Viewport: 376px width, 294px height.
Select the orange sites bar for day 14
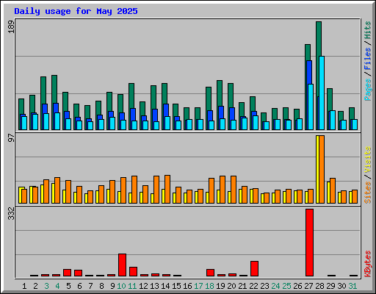(167, 189)
